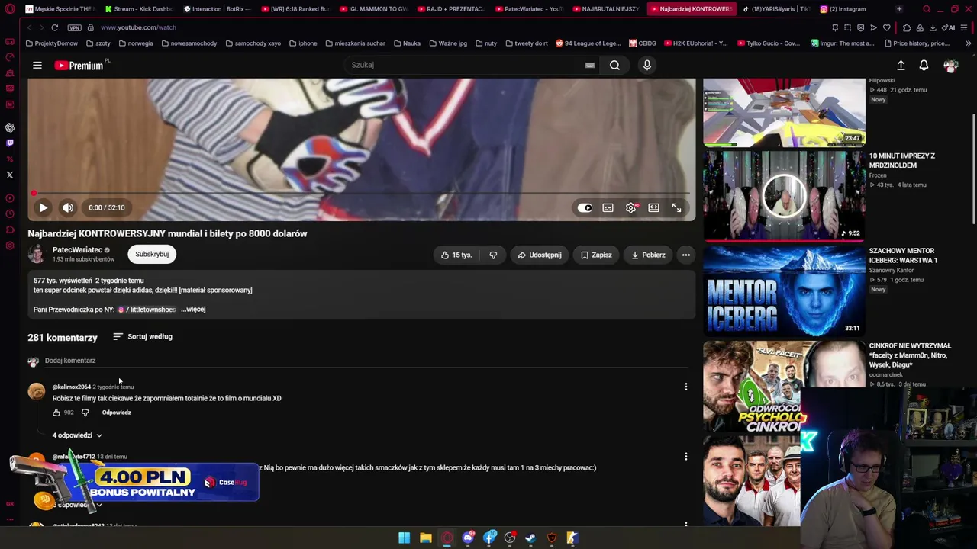Open the norwegia bookmarks folder
The width and height of the screenshot is (977, 549).
(135, 43)
